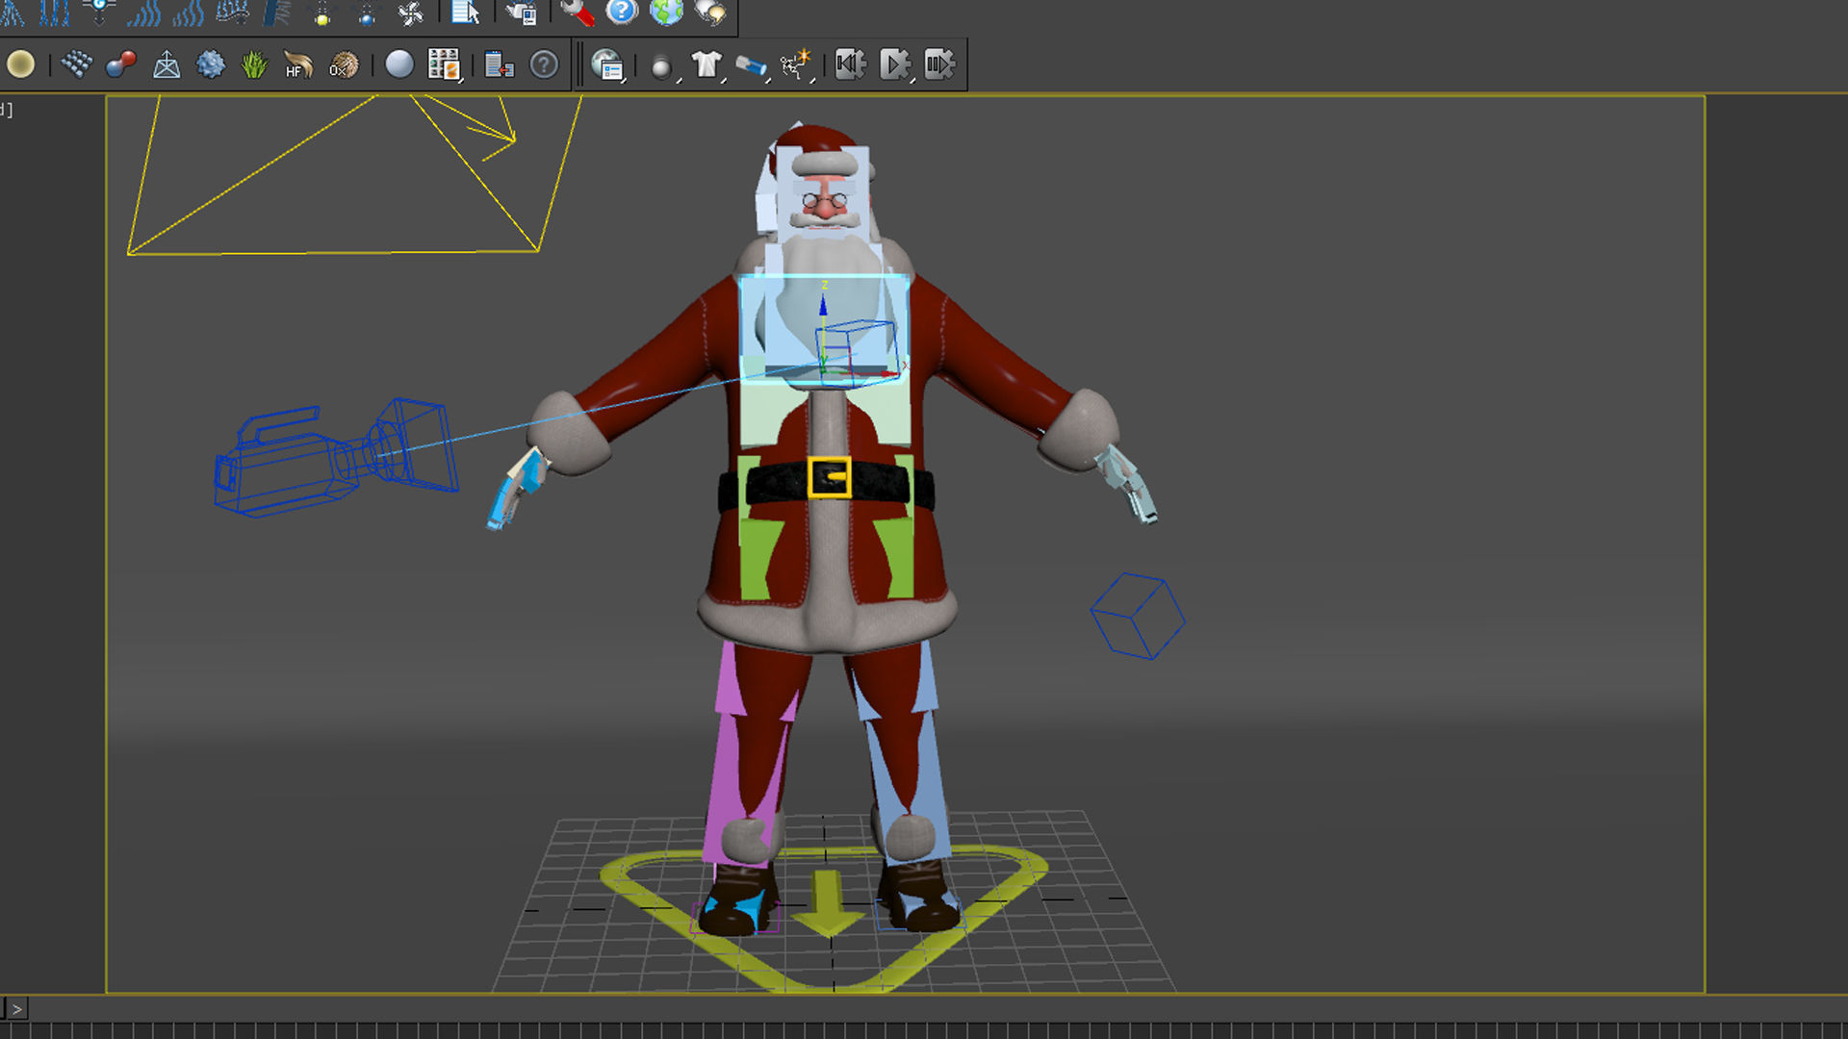Click the document with cursor icon
This screenshot has width=1848, height=1039.
466,12
